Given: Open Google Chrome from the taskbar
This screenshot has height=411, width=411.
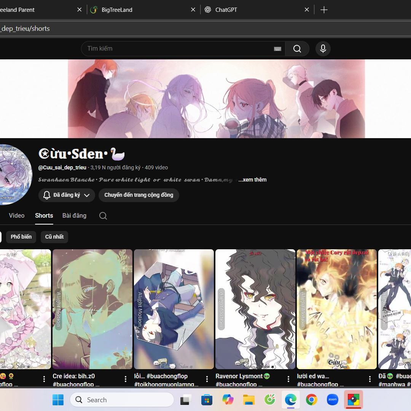Looking at the screenshot, I should click(x=312, y=400).
